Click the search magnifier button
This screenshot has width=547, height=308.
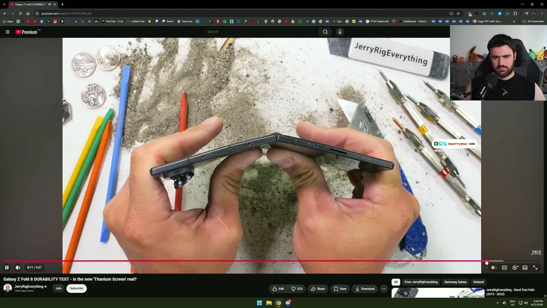326,32
